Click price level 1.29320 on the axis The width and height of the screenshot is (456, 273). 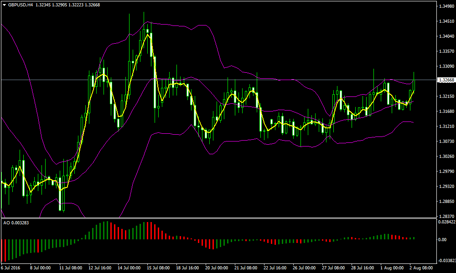446,186
